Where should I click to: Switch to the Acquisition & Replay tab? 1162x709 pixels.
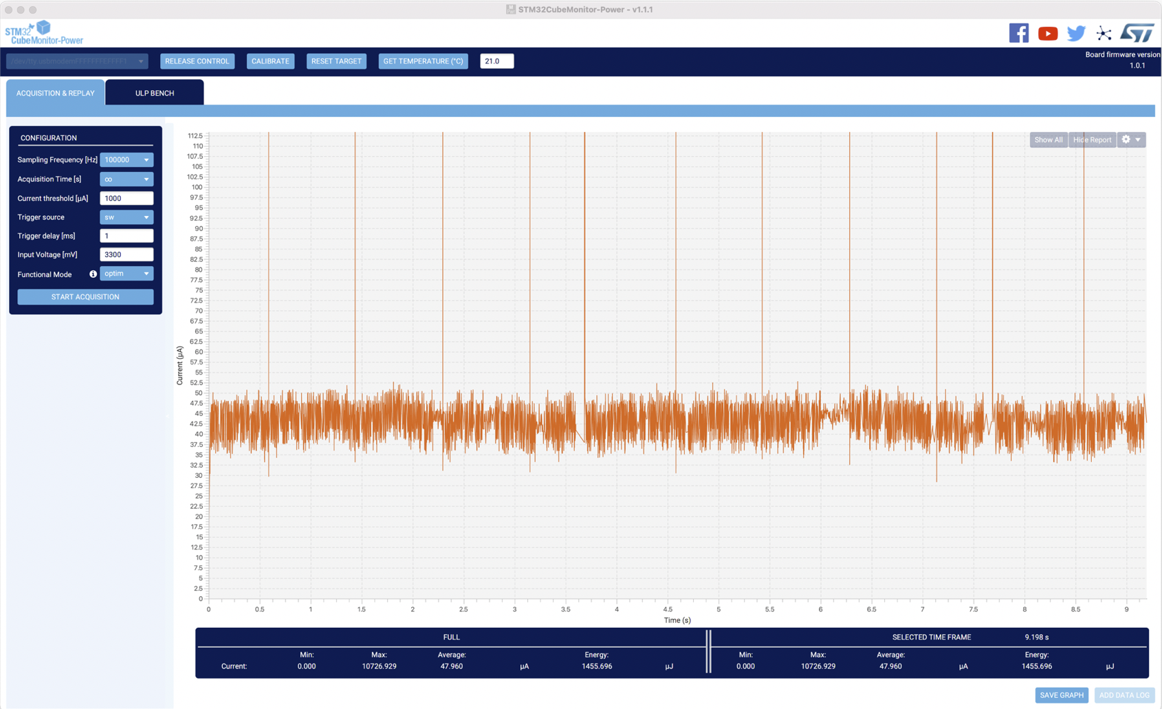click(56, 93)
